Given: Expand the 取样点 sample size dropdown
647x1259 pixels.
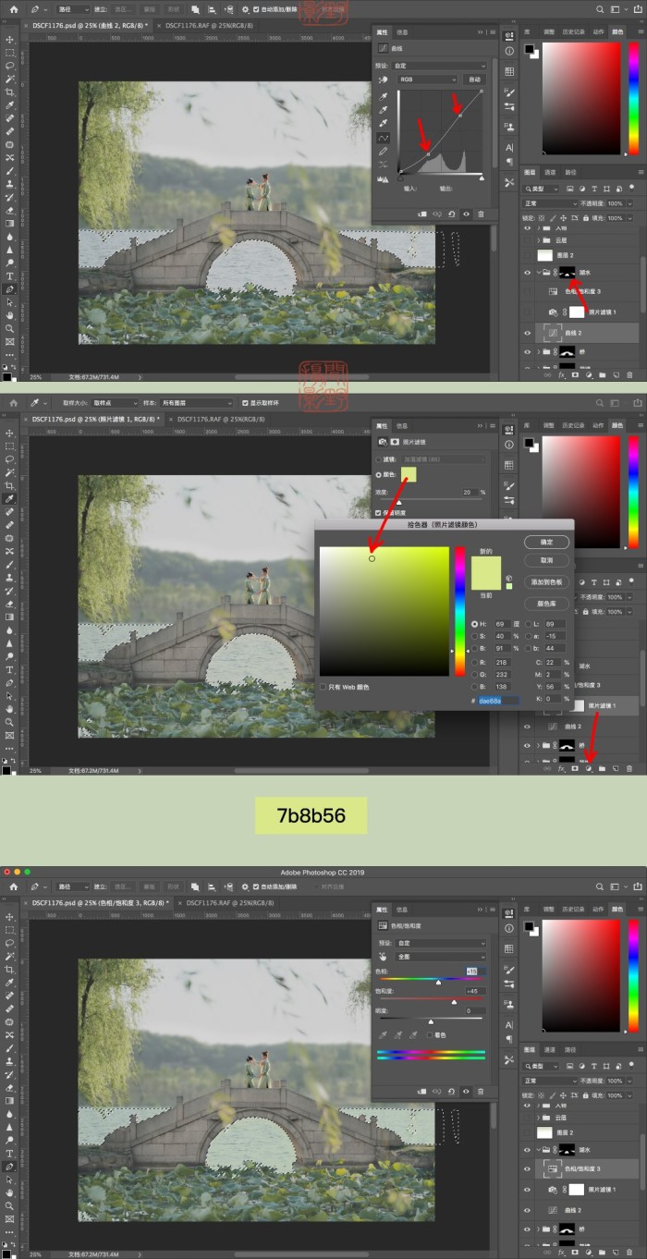Looking at the screenshot, I should 113,403.
